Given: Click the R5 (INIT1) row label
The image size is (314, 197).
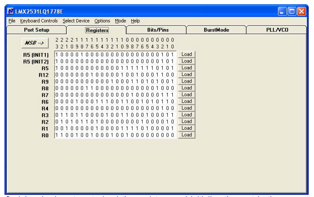Looking at the screenshot, I should (x=36, y=55).
